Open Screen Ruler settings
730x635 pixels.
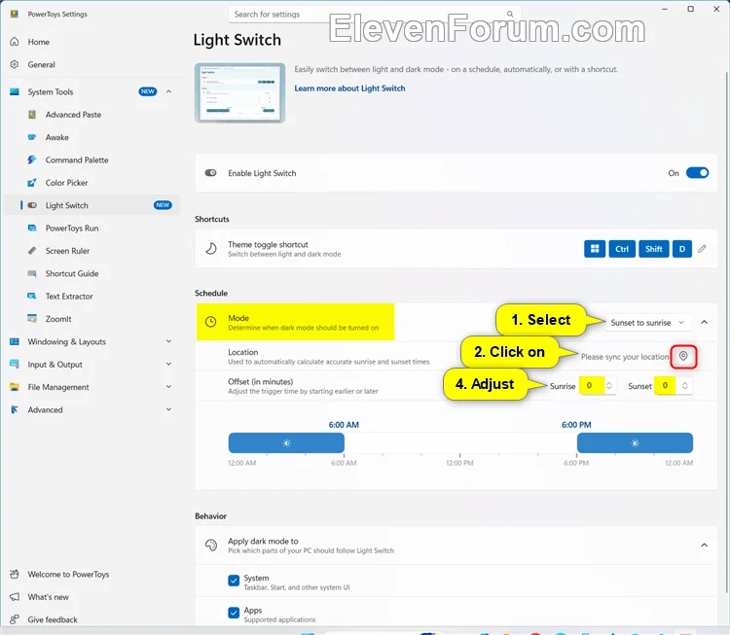[x=67, y=251]
